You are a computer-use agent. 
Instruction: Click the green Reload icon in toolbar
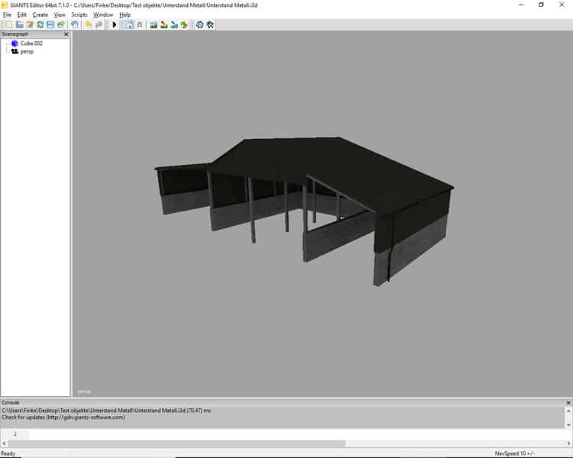click(40, 24)
